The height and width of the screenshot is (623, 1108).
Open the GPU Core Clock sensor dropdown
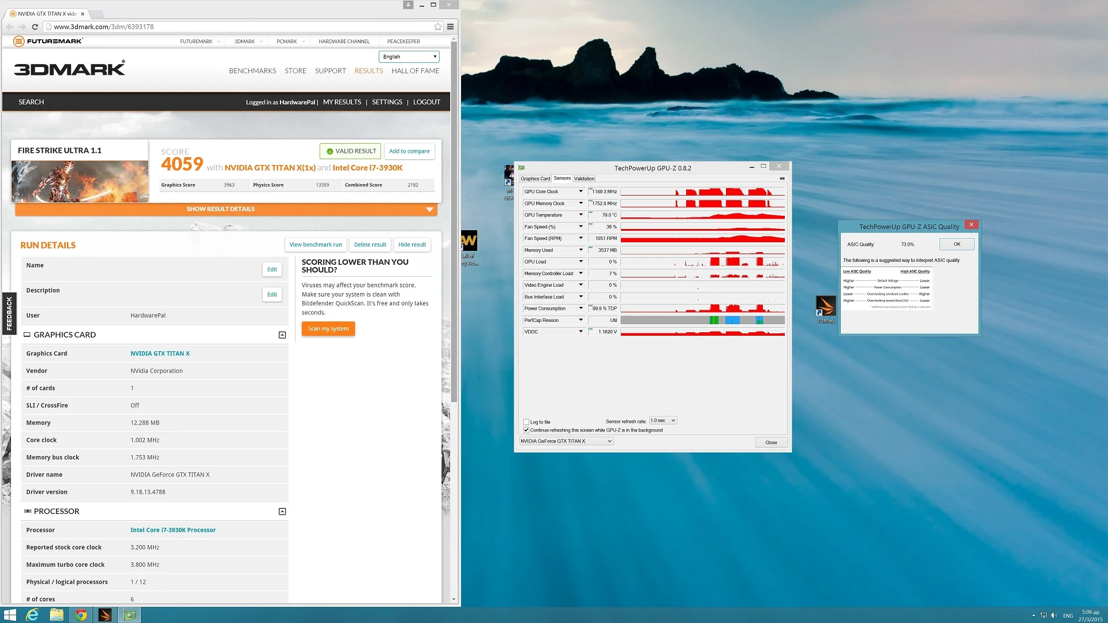click(x=581, y=192)
